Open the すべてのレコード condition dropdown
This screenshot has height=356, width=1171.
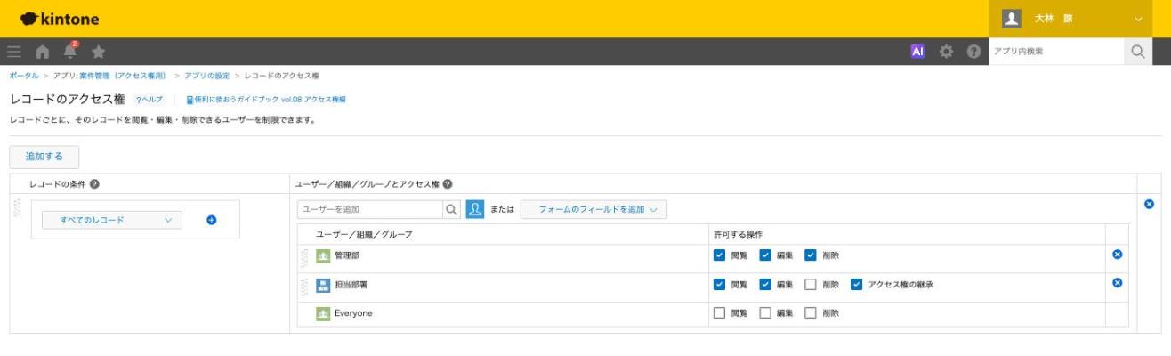coord(112,220)
